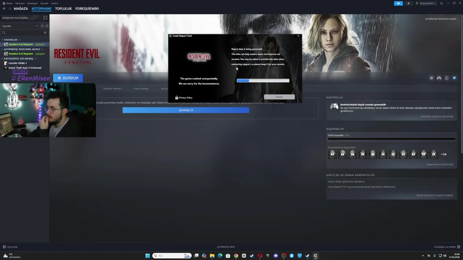463x260 pixels.
Task: Open File Explorer from the taskbar
Action: [212, 256]
